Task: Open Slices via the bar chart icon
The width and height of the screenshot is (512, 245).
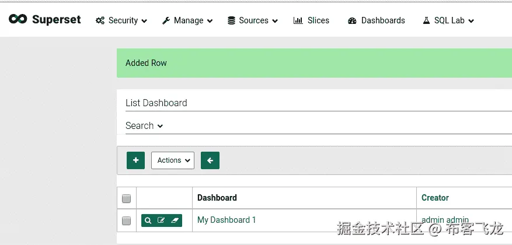Action: point(298,20)
